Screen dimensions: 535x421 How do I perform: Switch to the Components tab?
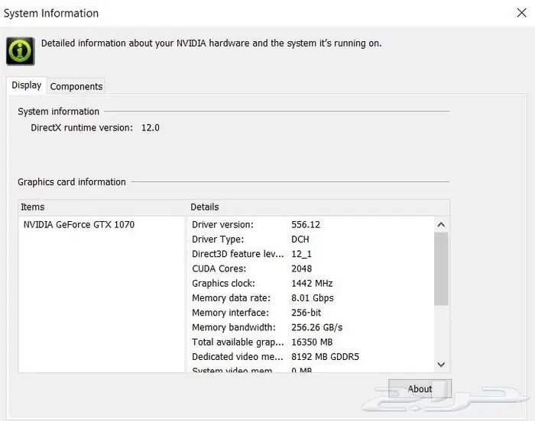coord(76,87)
